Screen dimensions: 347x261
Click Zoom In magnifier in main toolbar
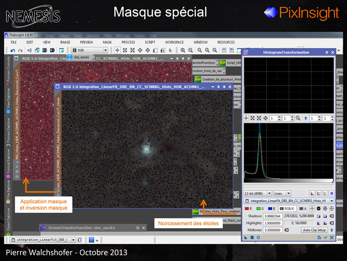click(183, 51)
